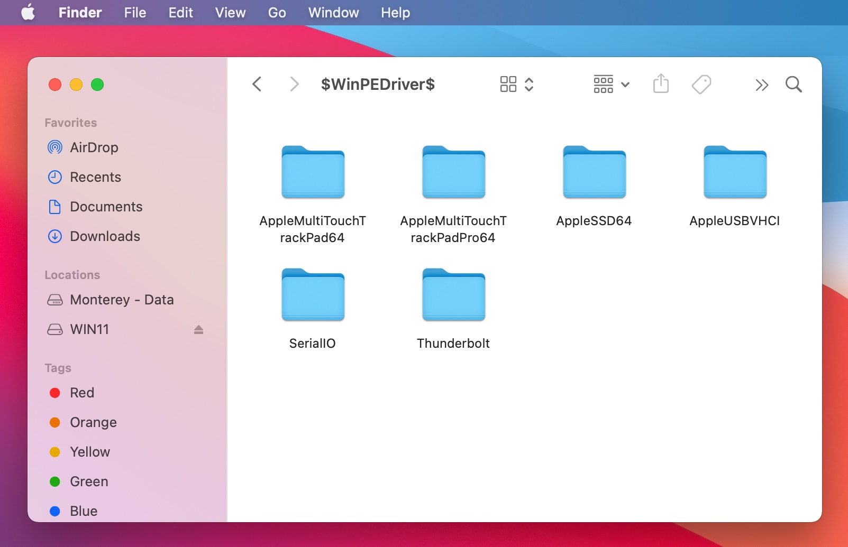Open the Thunderbolt folder
The image size is (848, 547).
(453, 296)
